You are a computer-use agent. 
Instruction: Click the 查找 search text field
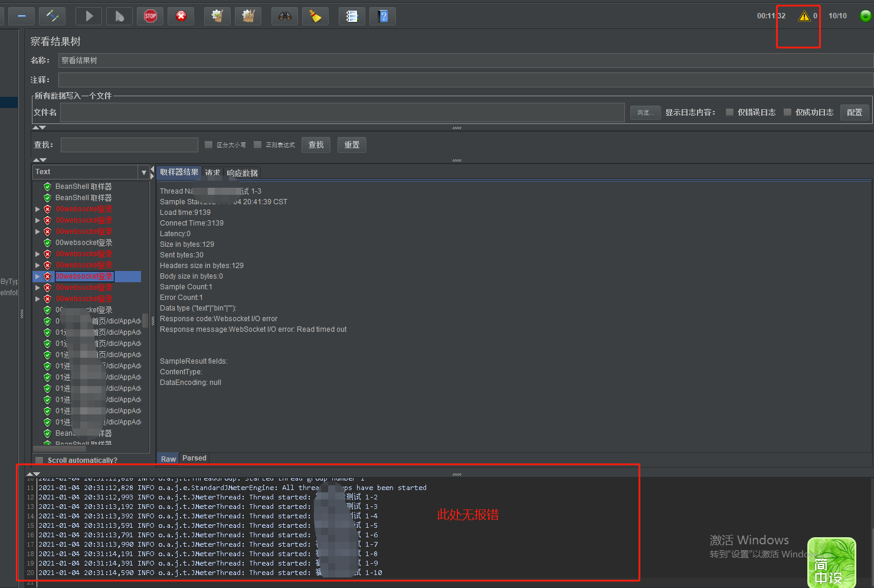coord(129,145)
